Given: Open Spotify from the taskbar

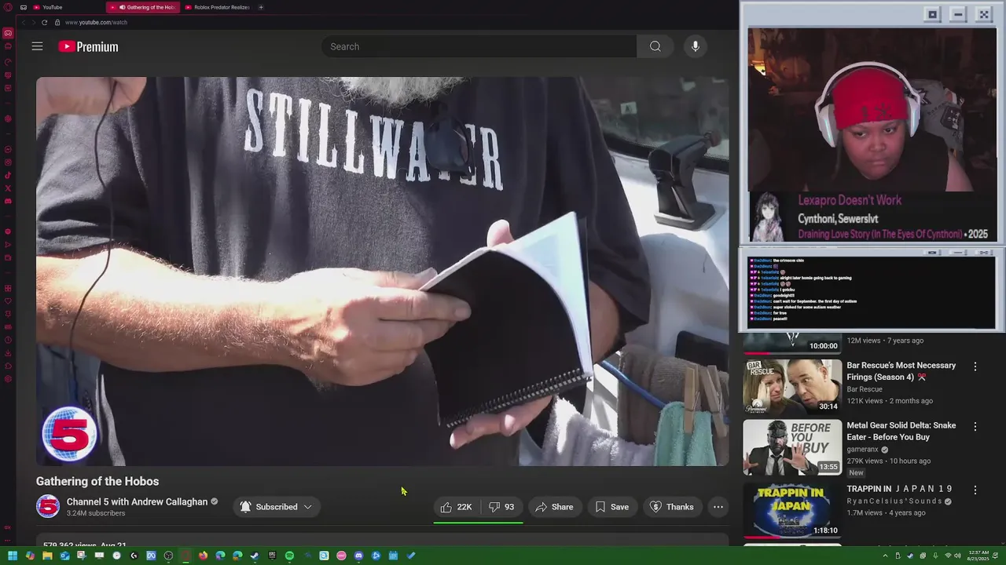Looking at the screenshot, I should tap(289, 556).
